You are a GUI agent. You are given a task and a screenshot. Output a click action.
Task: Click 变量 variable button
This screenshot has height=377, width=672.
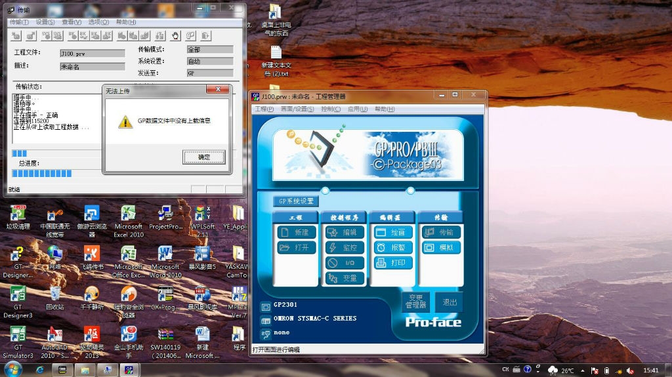tap(345, 279)
